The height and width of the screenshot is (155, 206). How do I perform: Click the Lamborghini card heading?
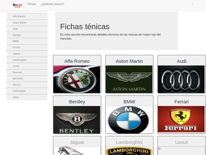129,142
